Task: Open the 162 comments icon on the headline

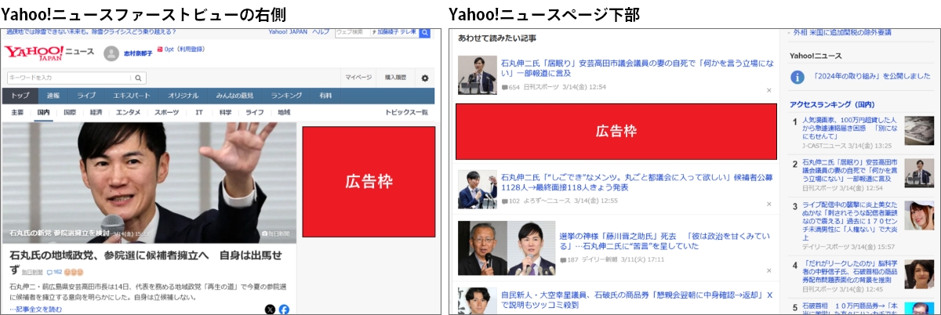Action: 54,272
